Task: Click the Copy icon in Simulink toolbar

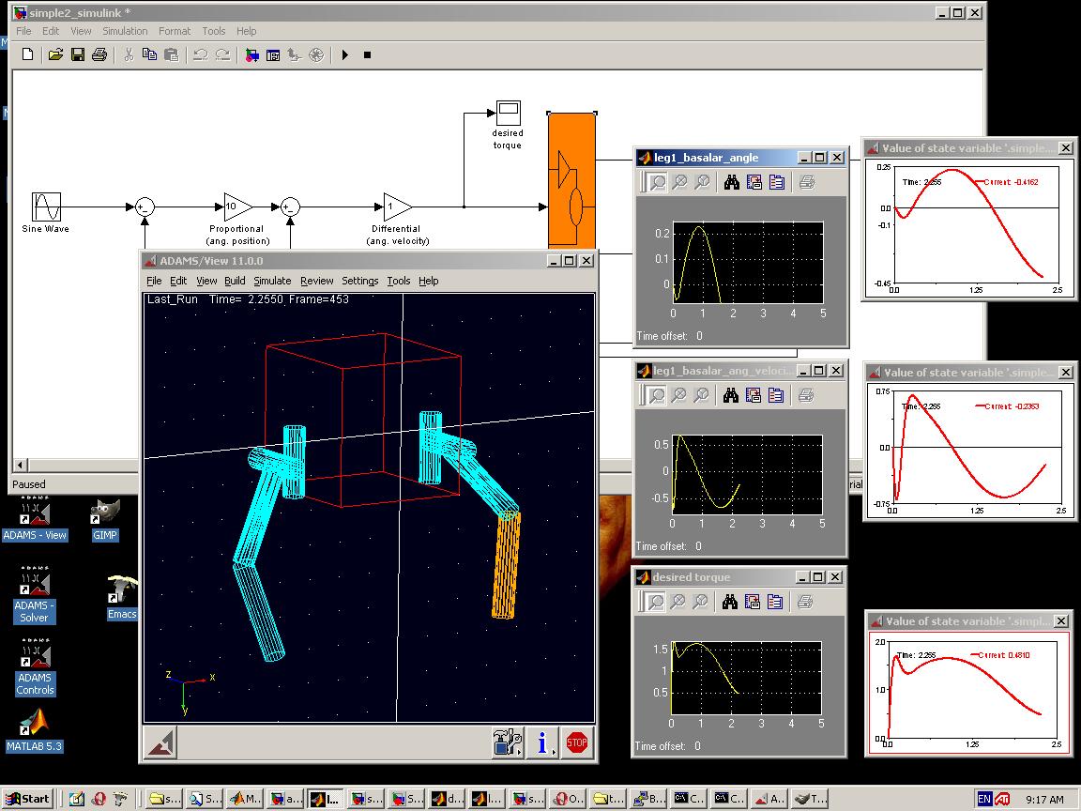Action: 149,54
